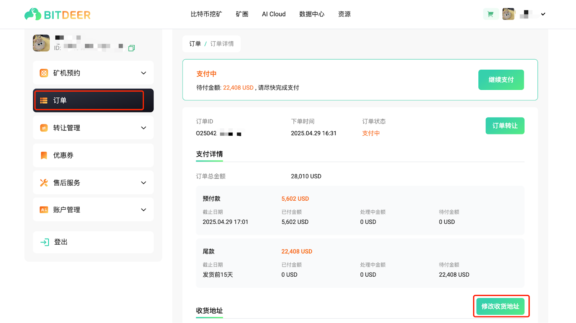
Task: Click the orange 22,408 USD 尾款 amount
Action: [x=297, y=252]
